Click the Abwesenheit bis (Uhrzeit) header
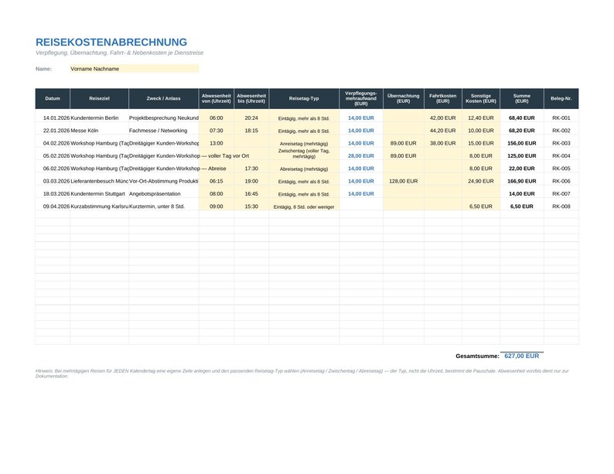The height and width of the screenshot is (474, 614). [x=251, y=99]
